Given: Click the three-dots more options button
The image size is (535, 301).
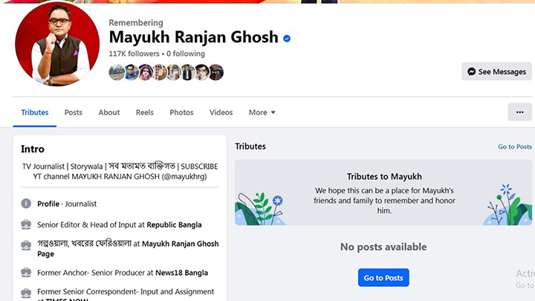Looking at the screenshot, I should 519,112.
